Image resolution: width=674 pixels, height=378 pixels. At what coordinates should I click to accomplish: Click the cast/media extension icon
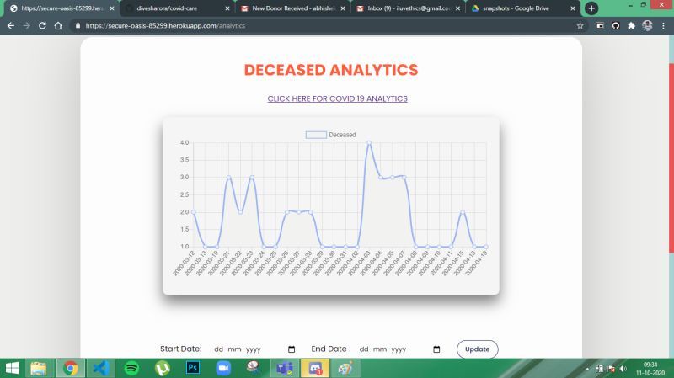click(600, 26)
